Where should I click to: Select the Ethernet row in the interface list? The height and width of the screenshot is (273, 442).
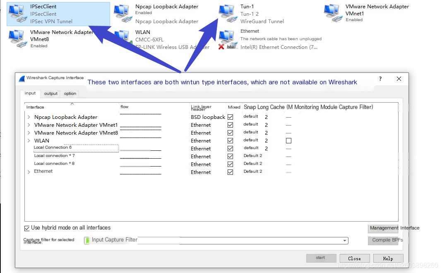(211, 172)
